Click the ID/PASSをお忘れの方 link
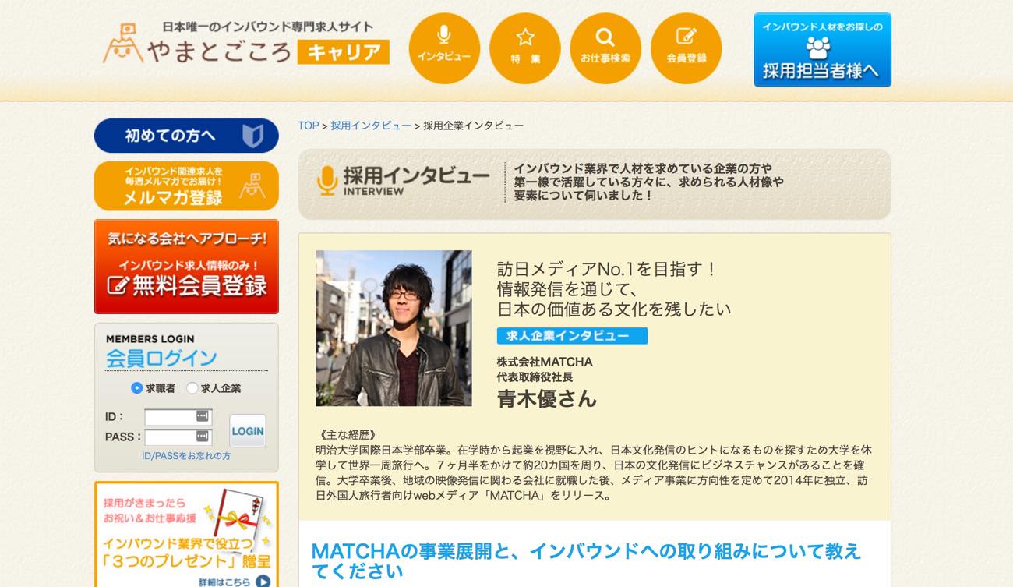The height and width of the screenshot is (587, 1013). tap(186, 456)
